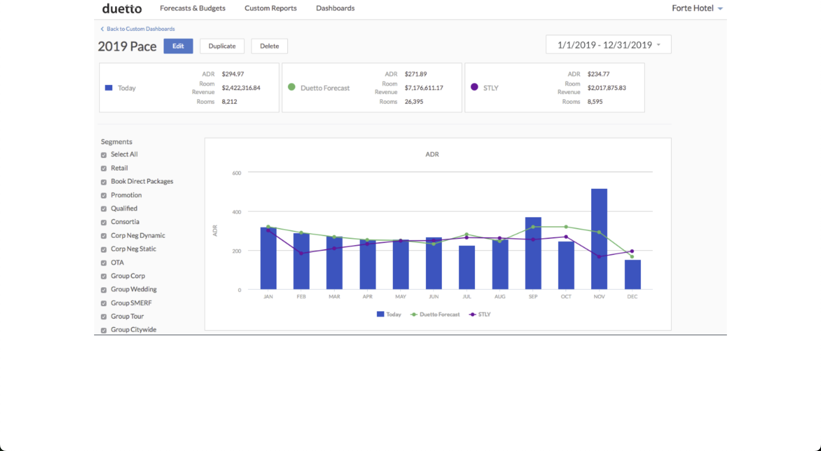This screenshot has width=821, height=451.
Task: Uncheck the Group Wedding segment
Action: pyautogui.click(x=103, y=290)
